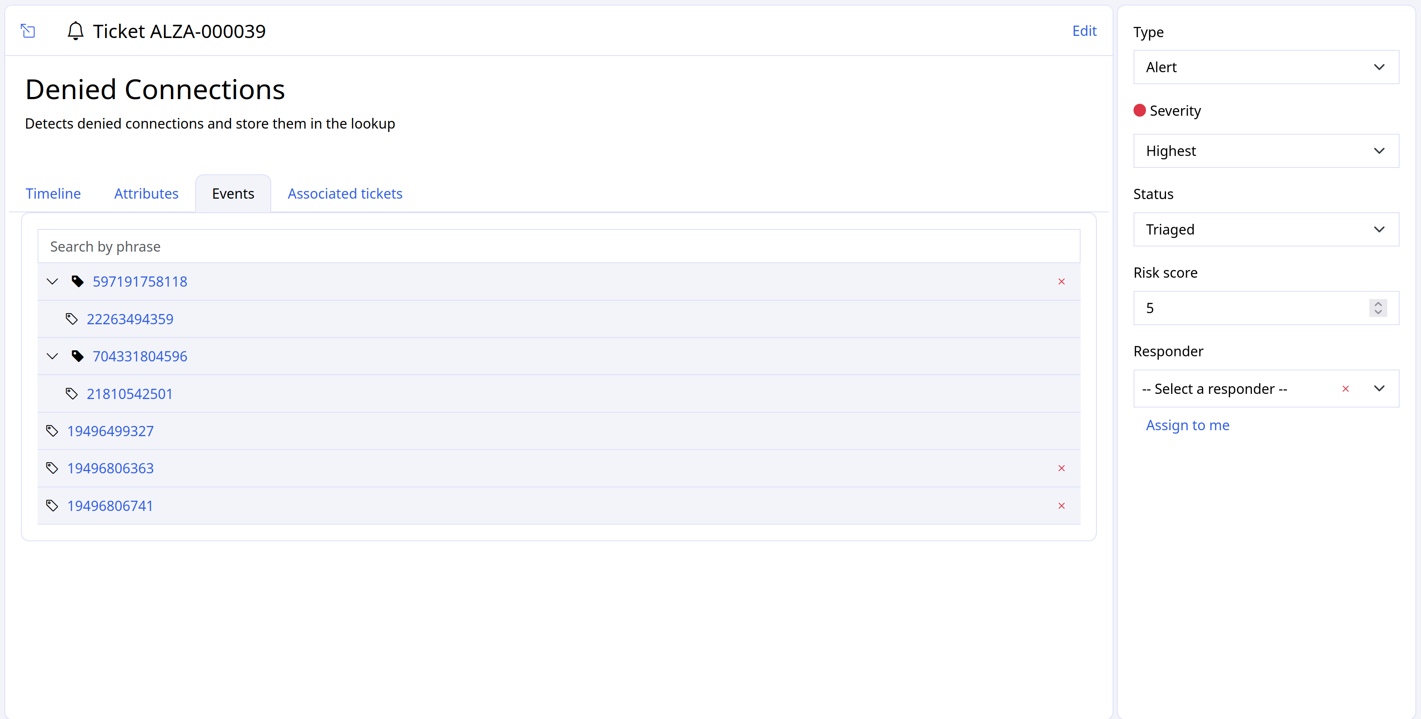Viewport: 1421px width, 719px height.
Task: Remove event 597191758118 with red X
Action: click(1061, 282)
